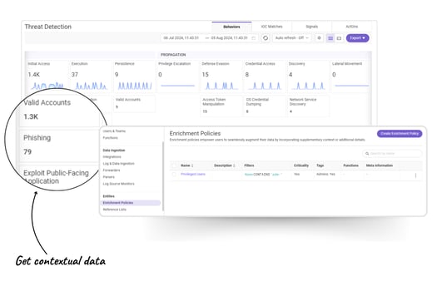The image size is (437, 301).
Task: Select the Privilege Escalation card
Action: click(177, 76)
